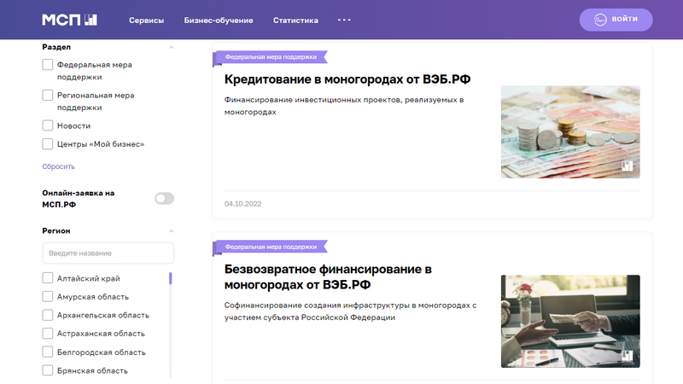Check Амурская область region
683x384 pixels.
point(48,296)
